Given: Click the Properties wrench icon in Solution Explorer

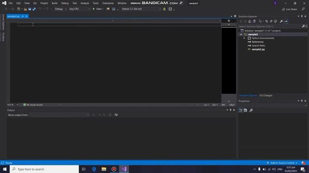Looking at the screenshot, I should click(x=281, y=21).
